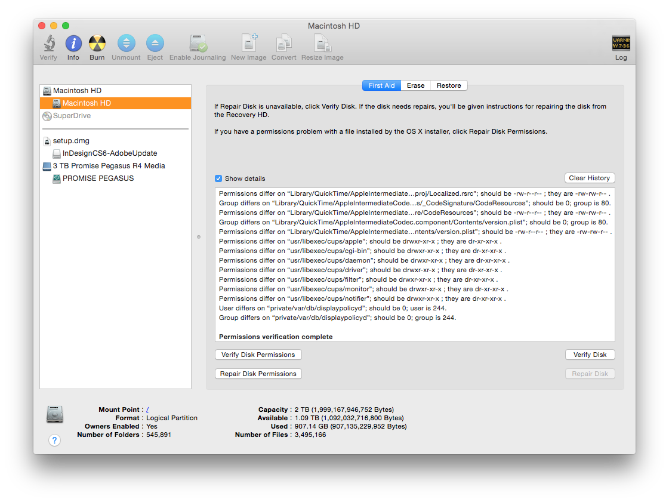
Task: Select SuperDrive in the sidebar
Action: coord(115,116)
